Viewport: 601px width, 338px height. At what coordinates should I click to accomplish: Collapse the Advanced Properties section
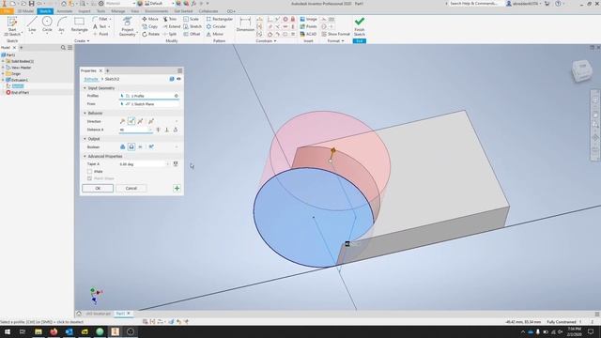click(x=85, y=157)
